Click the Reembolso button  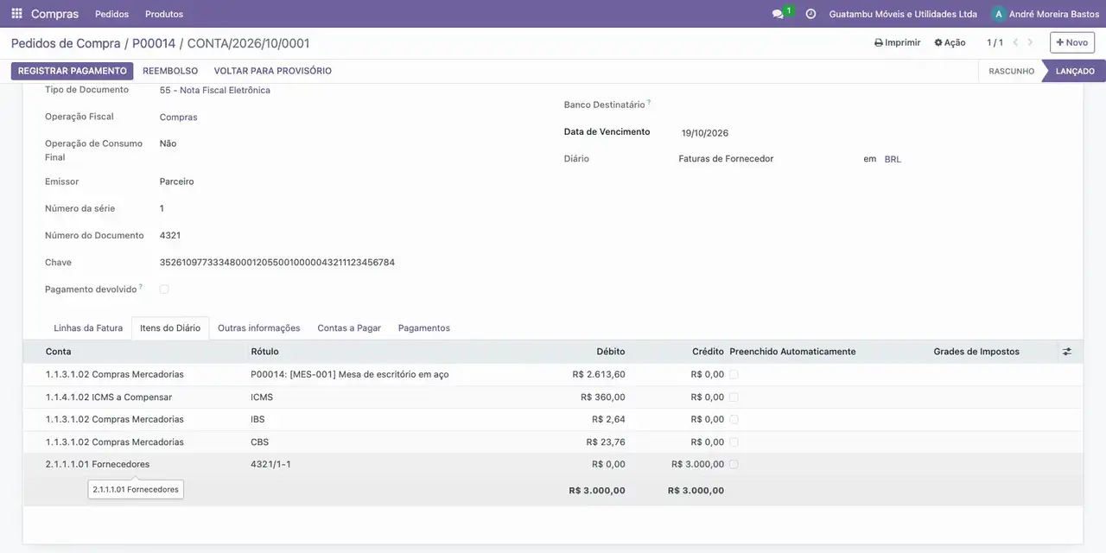(170, 71)
